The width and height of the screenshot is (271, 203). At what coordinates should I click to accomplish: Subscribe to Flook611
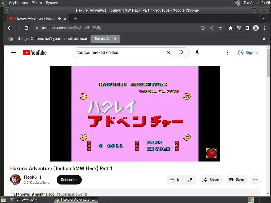69,180
